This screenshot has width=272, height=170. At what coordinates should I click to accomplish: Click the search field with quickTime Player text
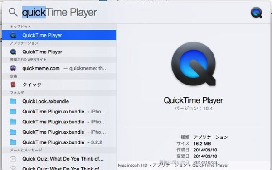coord(59,13)
